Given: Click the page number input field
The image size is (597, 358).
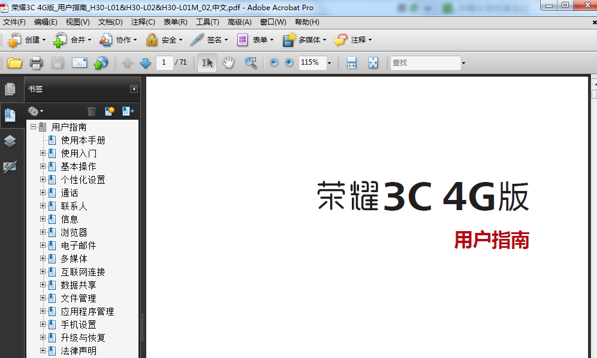Looking at the screenshot, I should point(164,62).
